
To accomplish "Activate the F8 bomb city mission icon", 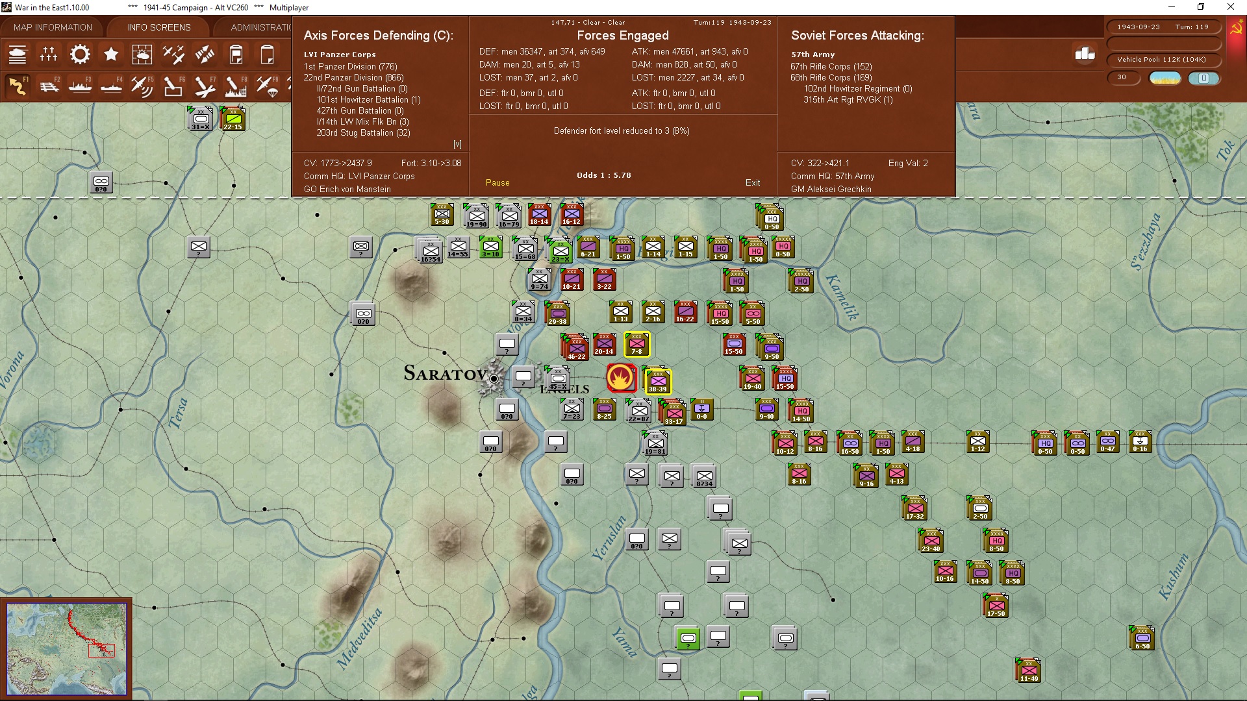I will click(236, 86).
